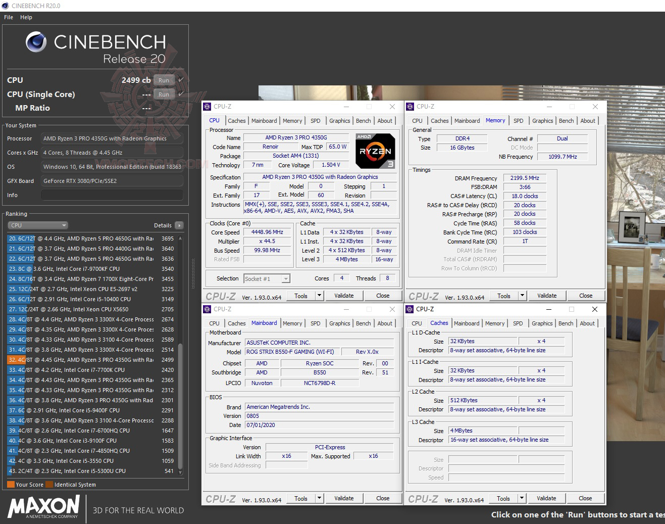665x524 pixels.
Task: Run the CPU (Single Core) benchmark
Action: click(164, 94)
